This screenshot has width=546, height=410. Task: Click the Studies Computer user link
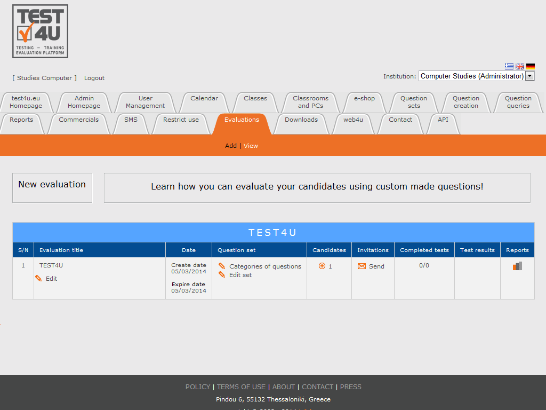point(45,78)
